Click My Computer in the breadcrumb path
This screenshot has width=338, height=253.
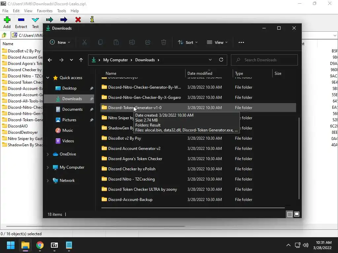coord(116,60)
